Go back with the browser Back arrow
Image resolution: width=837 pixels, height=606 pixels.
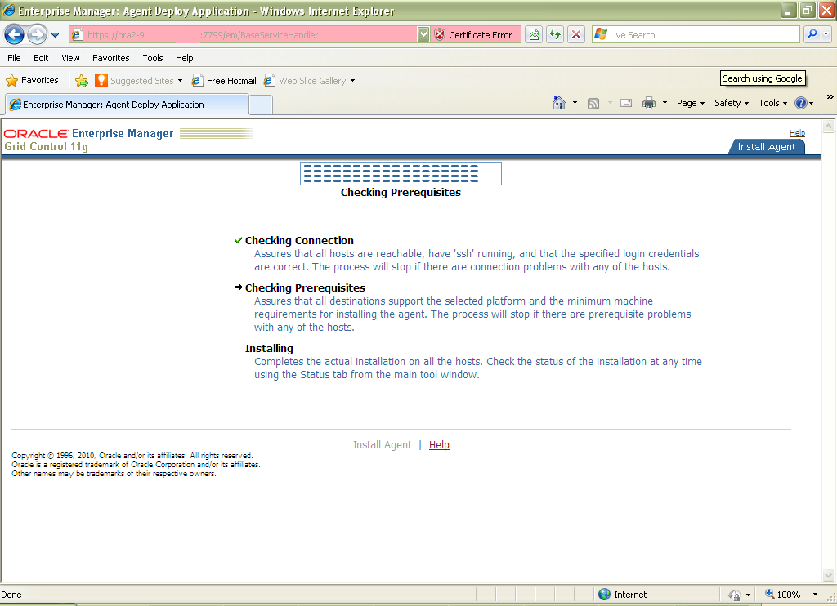point(15,35)
